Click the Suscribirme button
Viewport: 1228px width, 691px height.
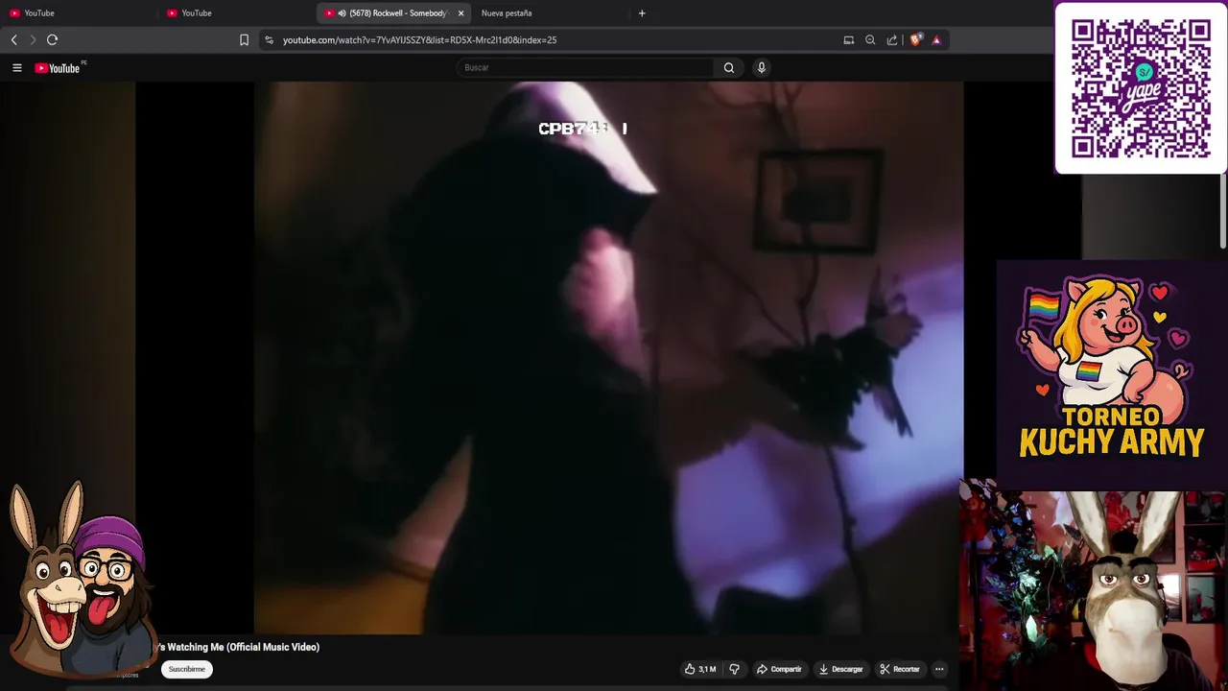pos(186,669)
